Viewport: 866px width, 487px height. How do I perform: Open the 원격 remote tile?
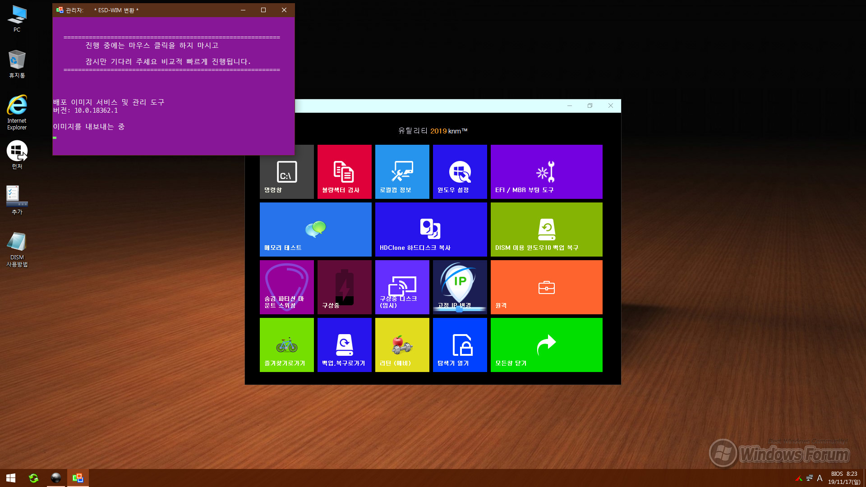point(546,287)
